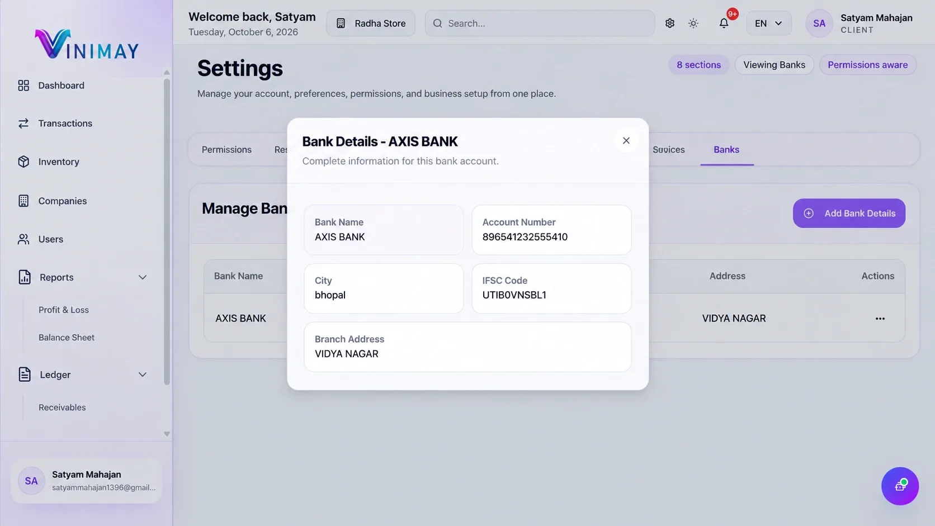The height and width of the screenshot is (526, 935).
Task: Open notifications bell with 9+ badge
Action: (x=724, y=23)
